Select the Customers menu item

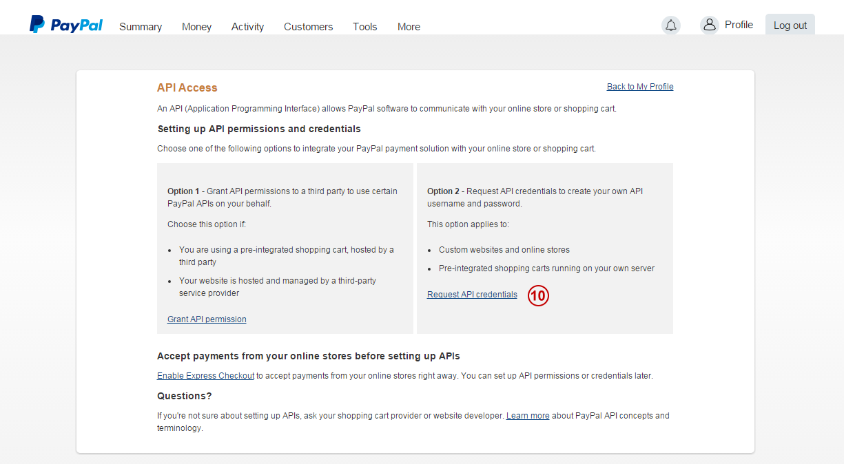click(308, 27)
